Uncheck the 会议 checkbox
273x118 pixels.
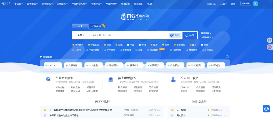[105, 45]
